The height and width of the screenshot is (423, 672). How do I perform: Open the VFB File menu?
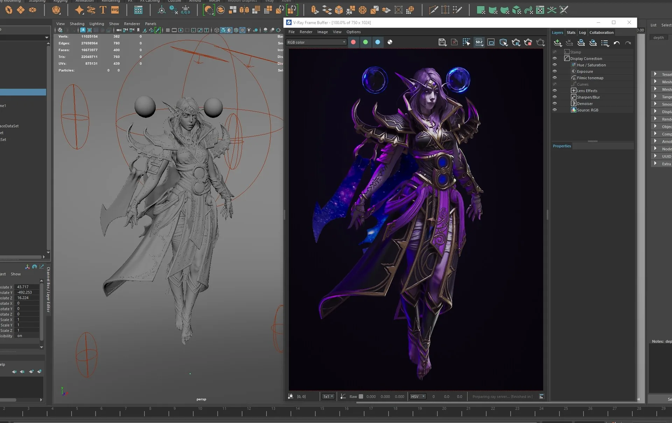(292, 32)
